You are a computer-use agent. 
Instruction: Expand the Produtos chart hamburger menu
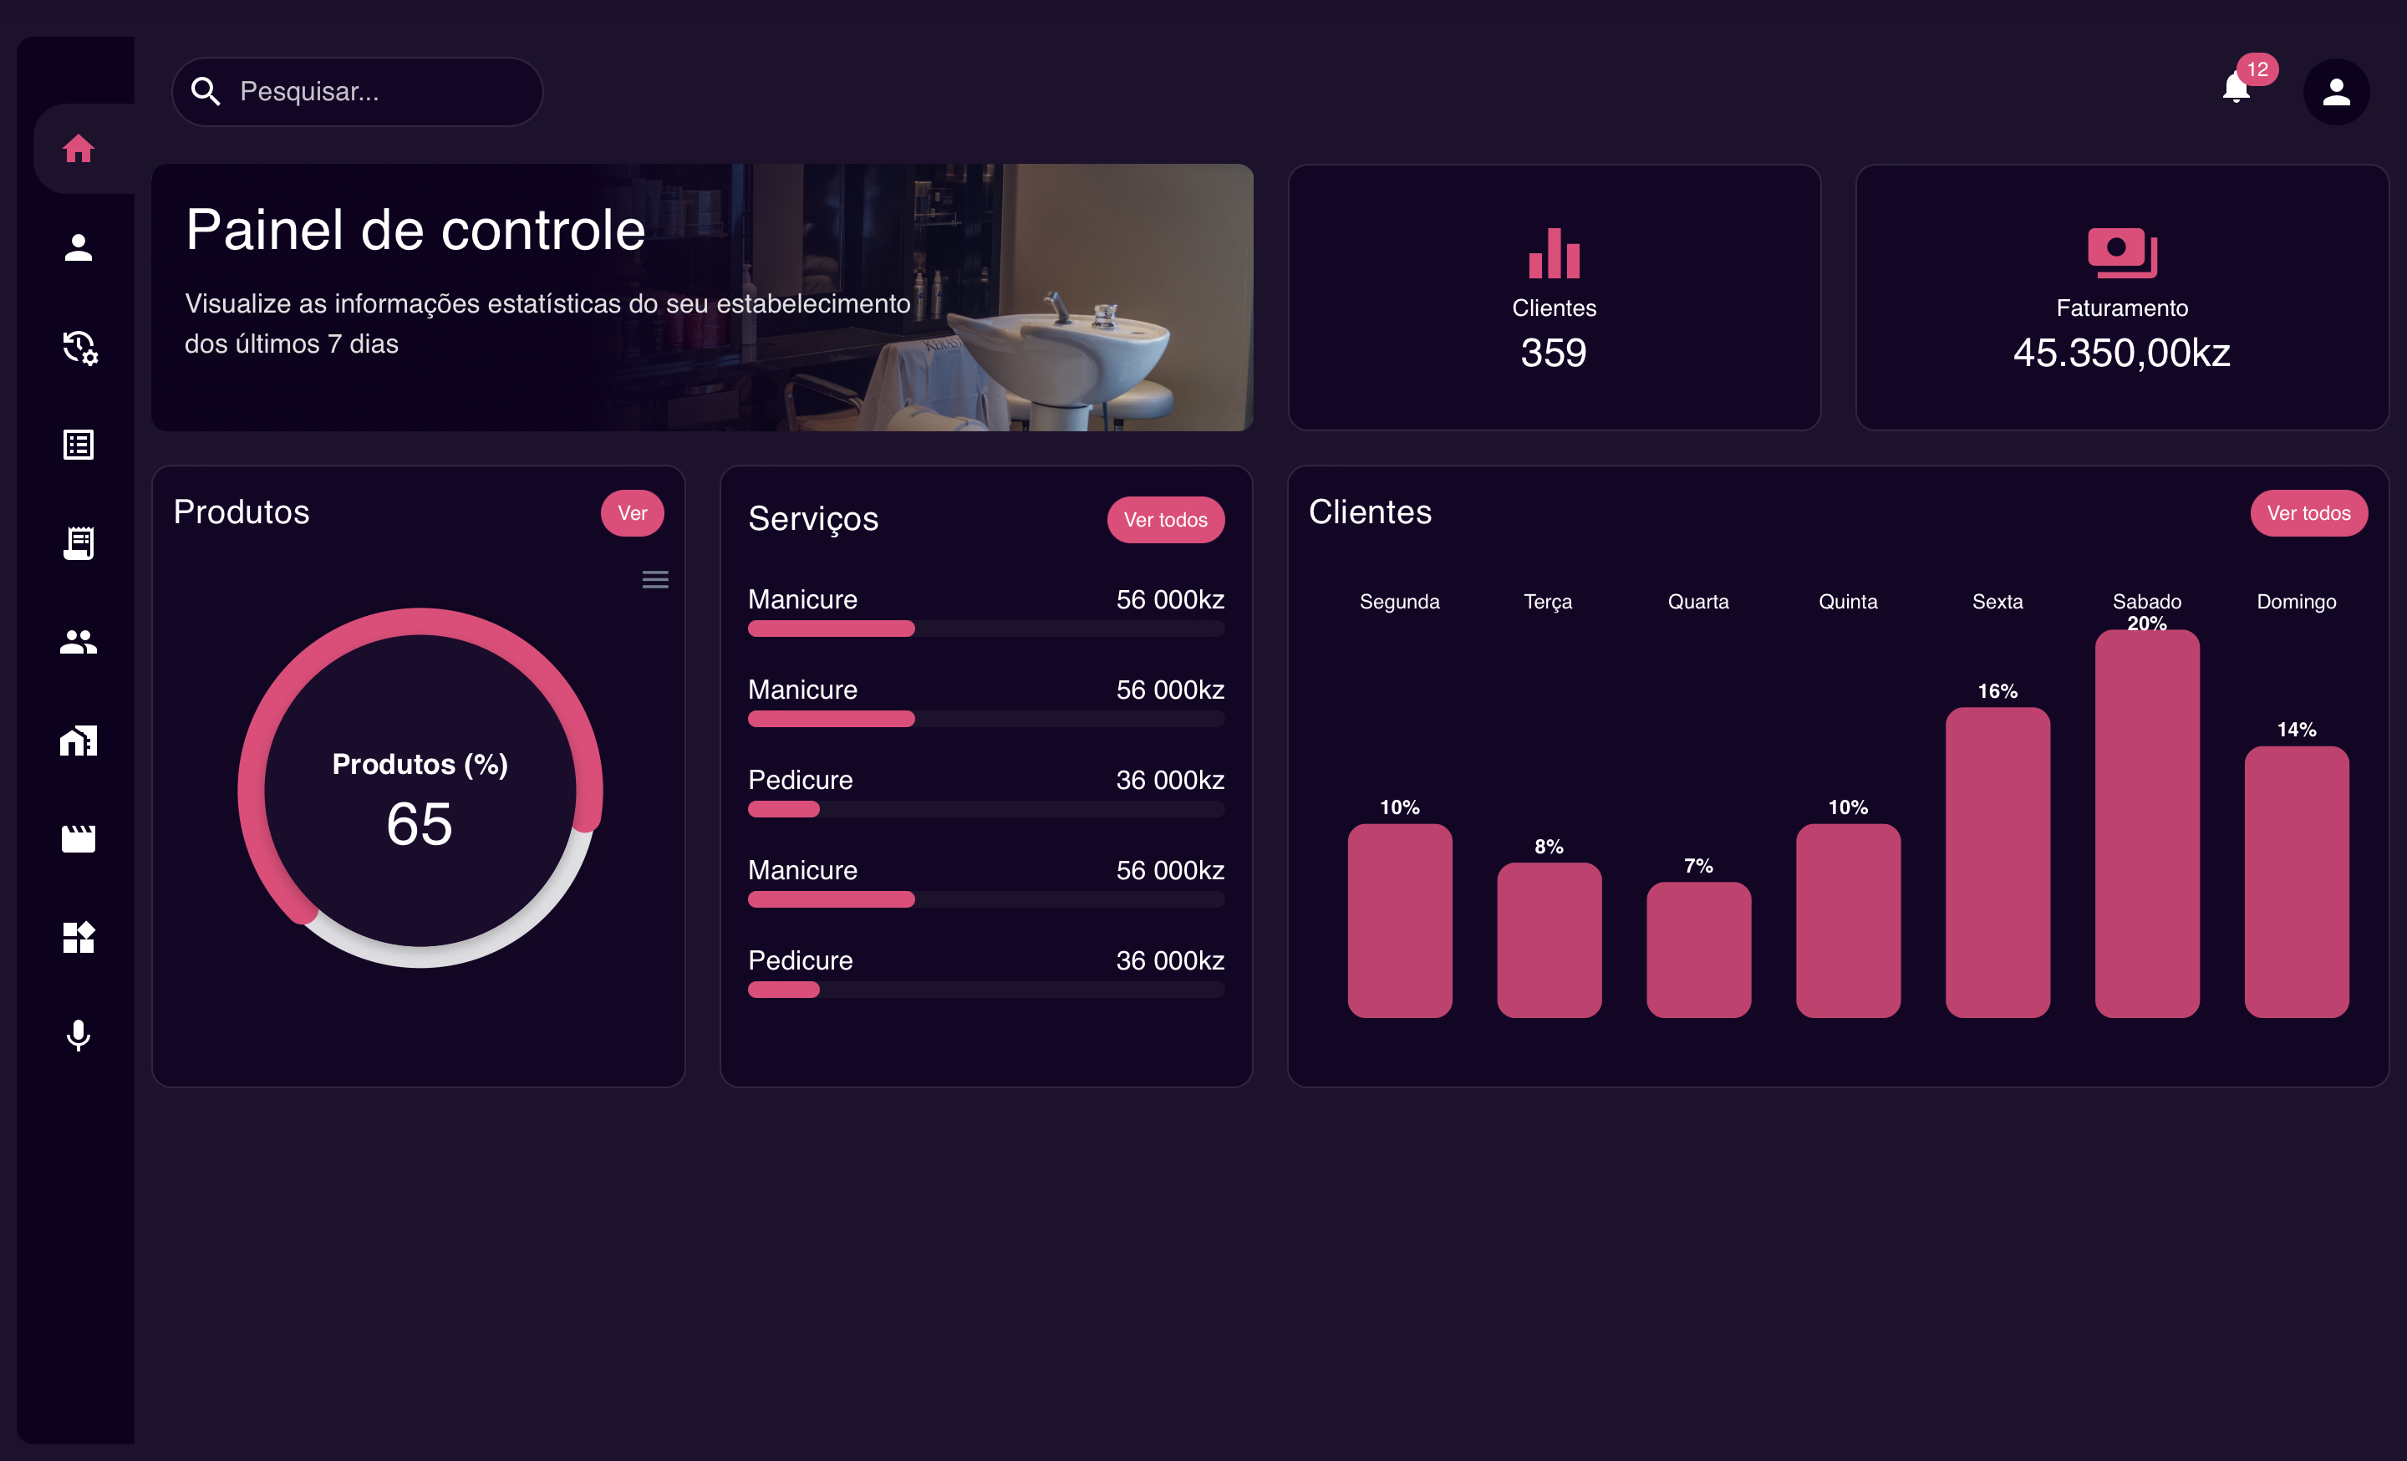click(654, 580)
